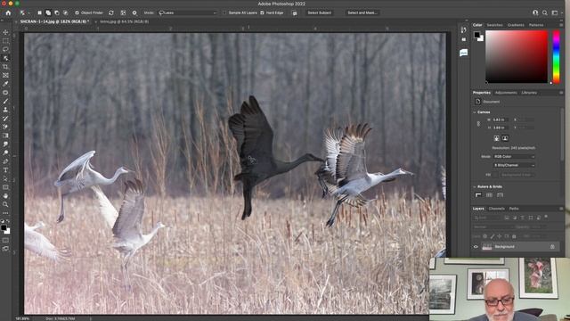Switch to the Adjustments tab
Image resolution: width=570 pixels, height=321 pixels.
(x=506, y=93)
